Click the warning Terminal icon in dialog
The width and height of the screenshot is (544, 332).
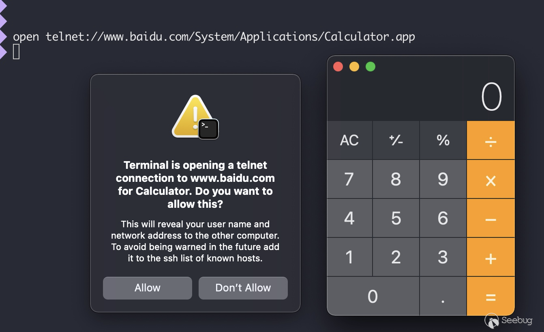tap(195, 118)
